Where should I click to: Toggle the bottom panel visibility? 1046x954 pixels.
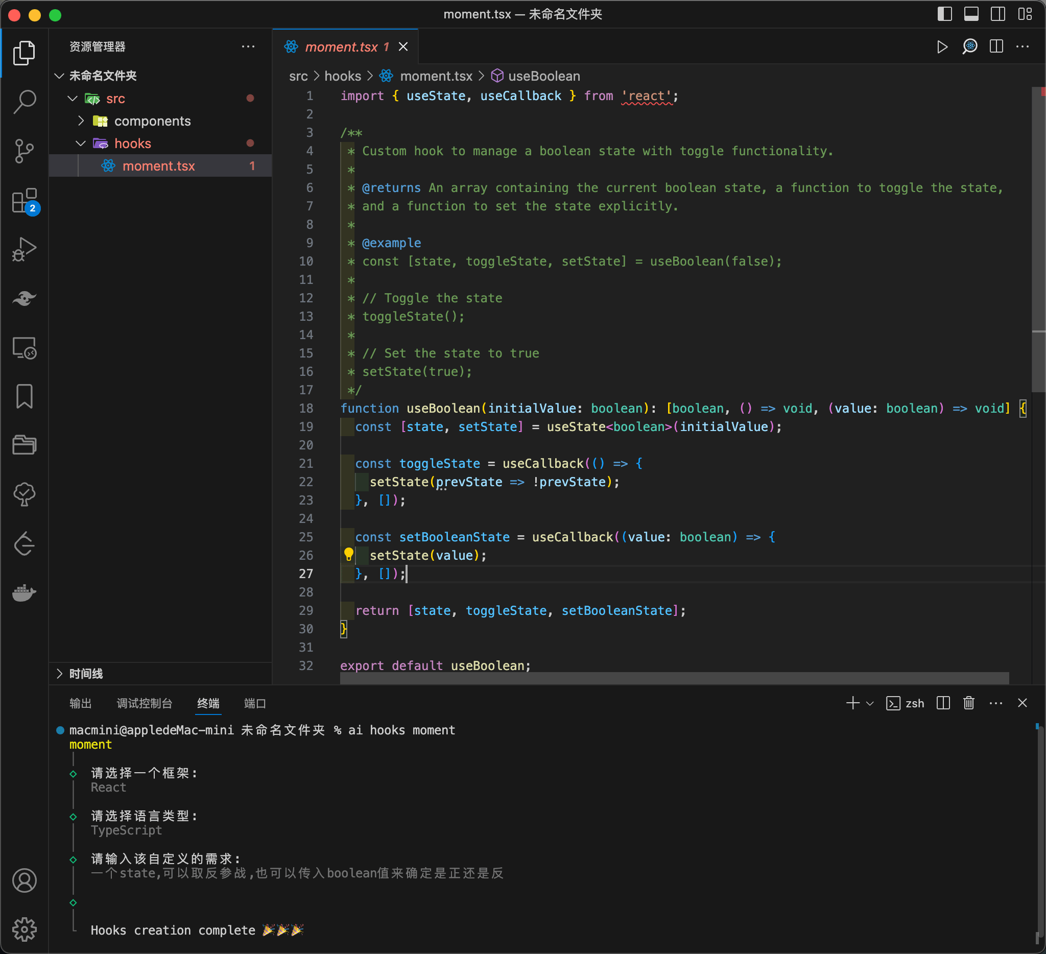[x=971, y=14]
